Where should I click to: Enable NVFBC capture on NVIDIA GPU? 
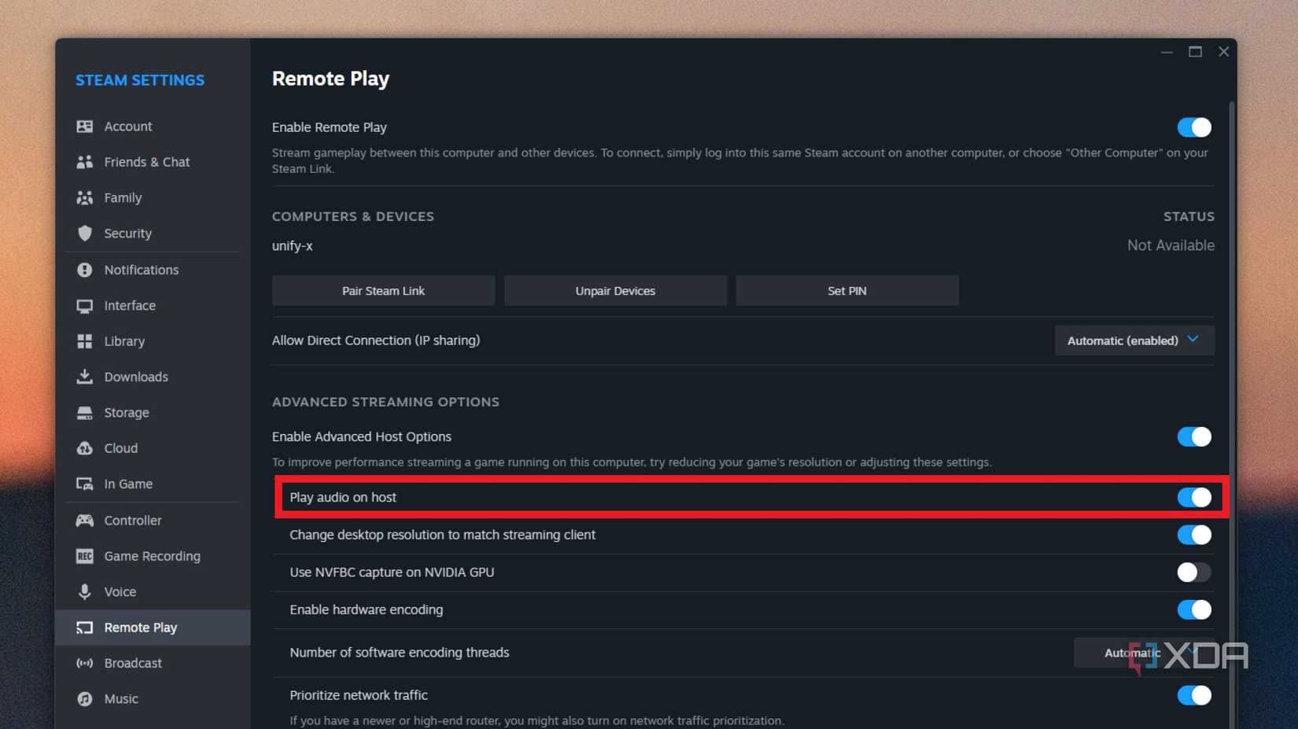pos(1193,573)
